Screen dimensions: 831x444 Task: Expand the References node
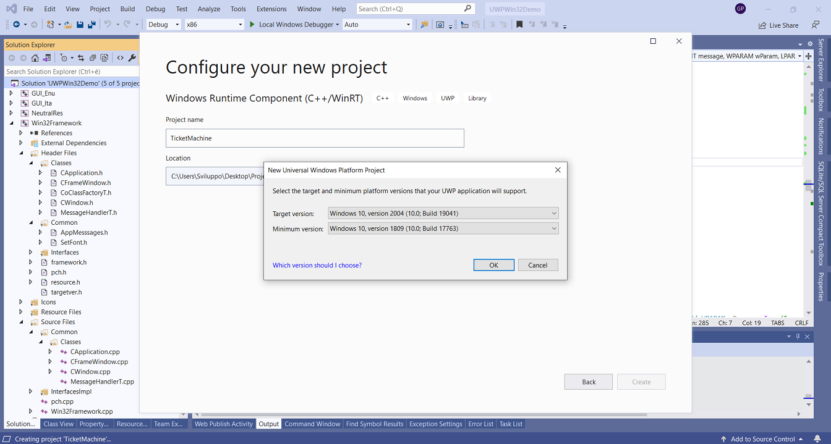pos(21,133)
